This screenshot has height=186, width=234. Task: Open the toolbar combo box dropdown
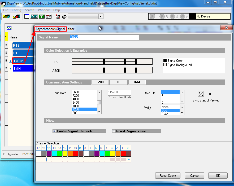[x=101, y=16]
